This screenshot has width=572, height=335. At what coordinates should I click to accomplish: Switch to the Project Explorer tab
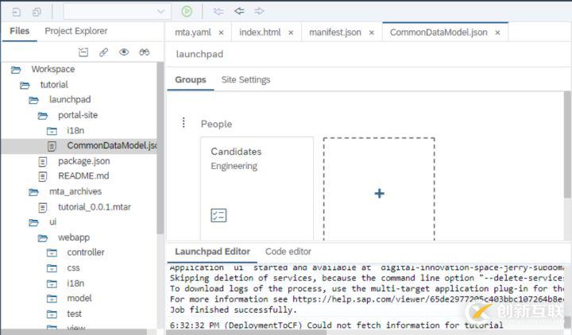click(76, 31)
